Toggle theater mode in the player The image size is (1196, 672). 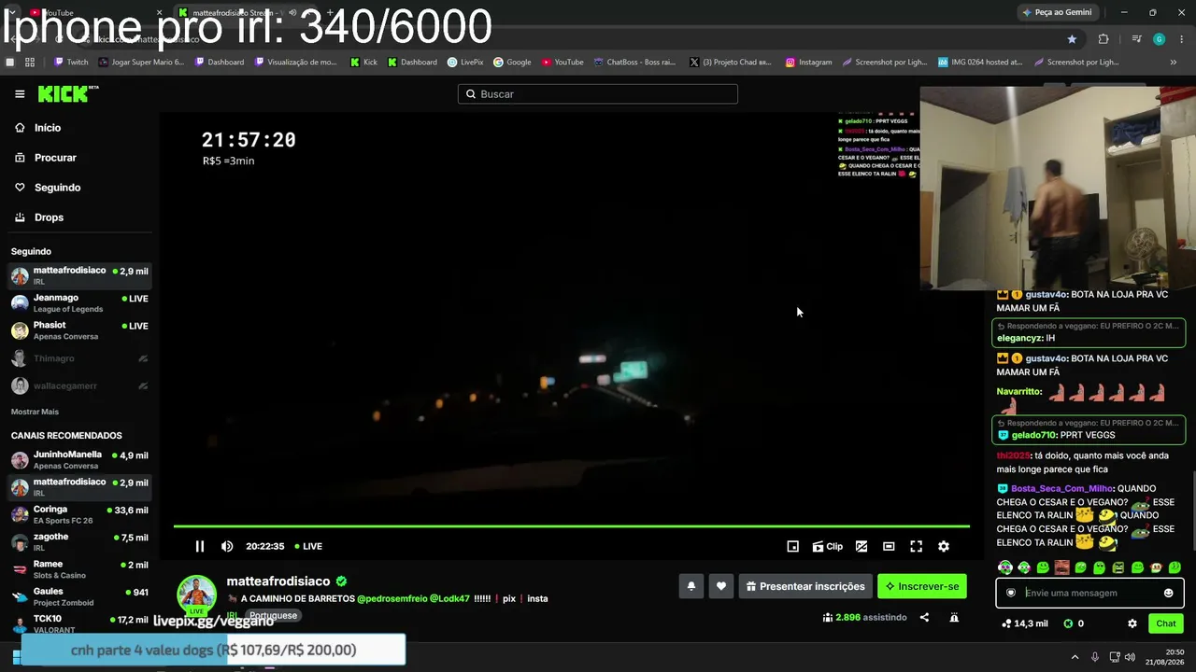point(889,547)
